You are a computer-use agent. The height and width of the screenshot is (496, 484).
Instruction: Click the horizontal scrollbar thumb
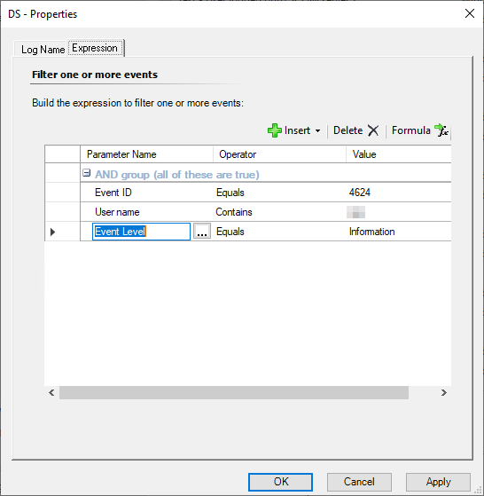coord(234,392)
